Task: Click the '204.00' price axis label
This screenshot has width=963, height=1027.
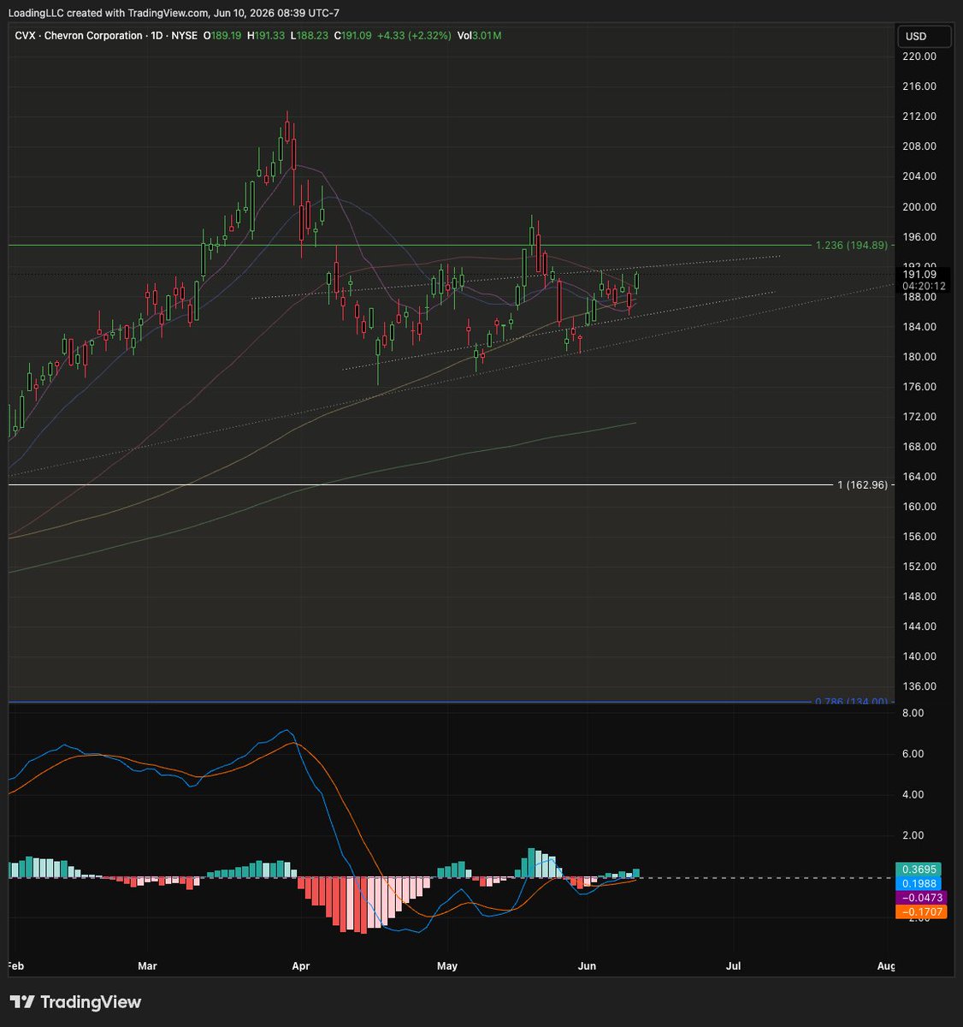Action: (919, 176)
